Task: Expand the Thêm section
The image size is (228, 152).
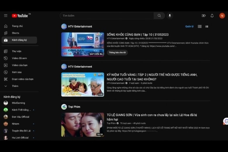Action: click(19, 86)
